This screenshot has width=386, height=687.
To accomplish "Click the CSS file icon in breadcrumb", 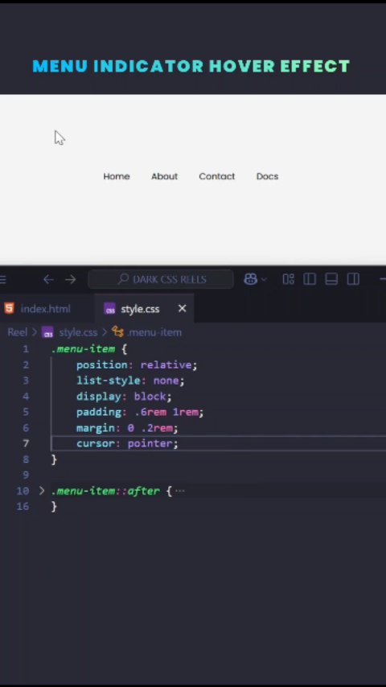I will 47,332.
